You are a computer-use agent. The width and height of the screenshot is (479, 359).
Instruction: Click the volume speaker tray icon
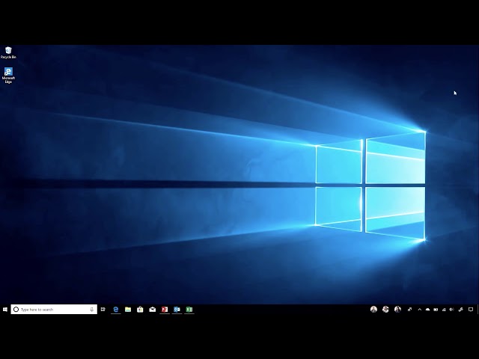451,309
